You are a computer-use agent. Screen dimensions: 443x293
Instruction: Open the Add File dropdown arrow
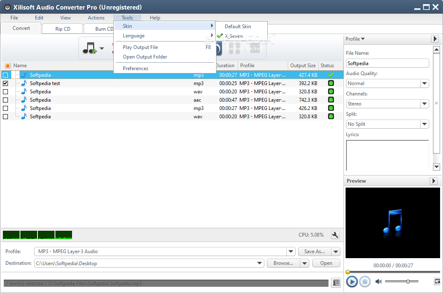click(102, 49)
